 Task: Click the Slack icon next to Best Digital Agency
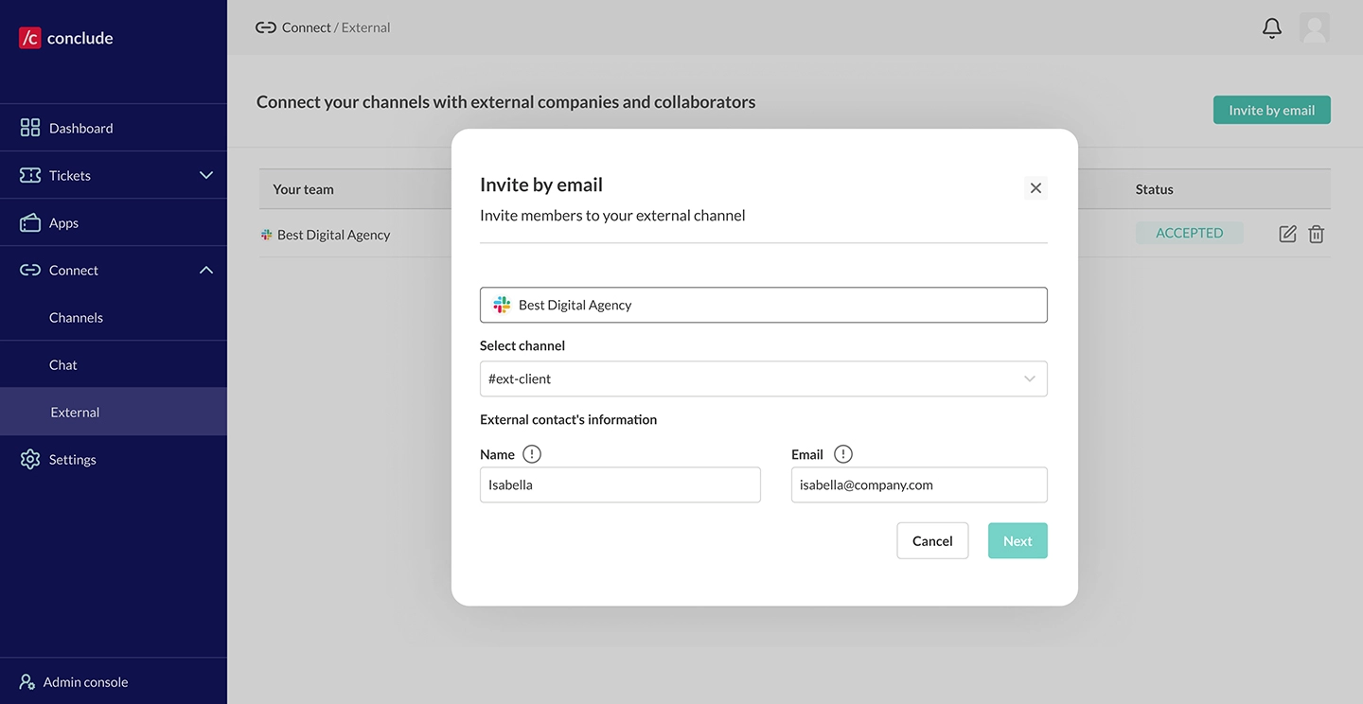pos(502,304)
